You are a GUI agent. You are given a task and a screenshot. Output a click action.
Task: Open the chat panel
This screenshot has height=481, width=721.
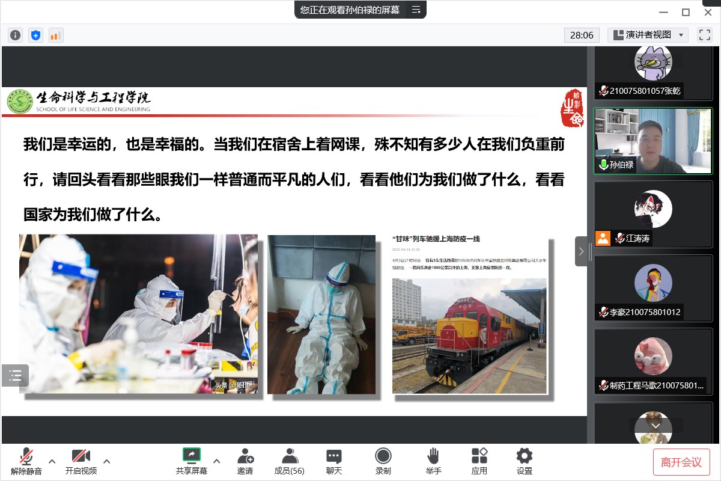pos(334,461)
